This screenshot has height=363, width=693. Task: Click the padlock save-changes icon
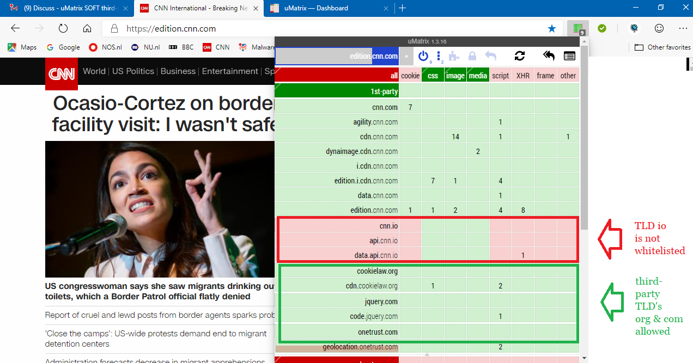click(x=472, y=56)
